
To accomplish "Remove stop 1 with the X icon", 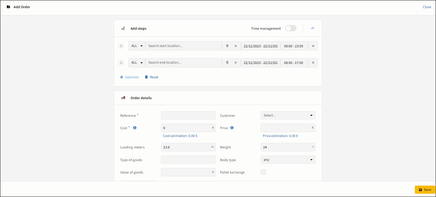I will tap(313, 46).
